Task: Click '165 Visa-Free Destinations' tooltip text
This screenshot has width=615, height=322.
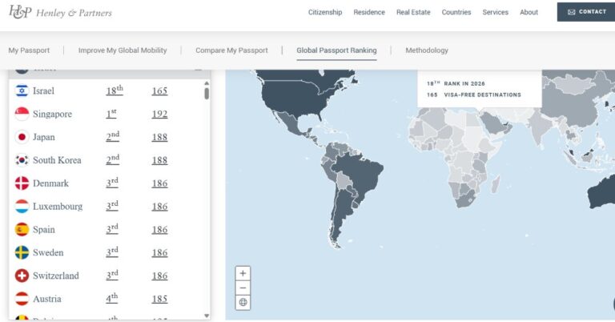Action: click(x=474, y=95)
